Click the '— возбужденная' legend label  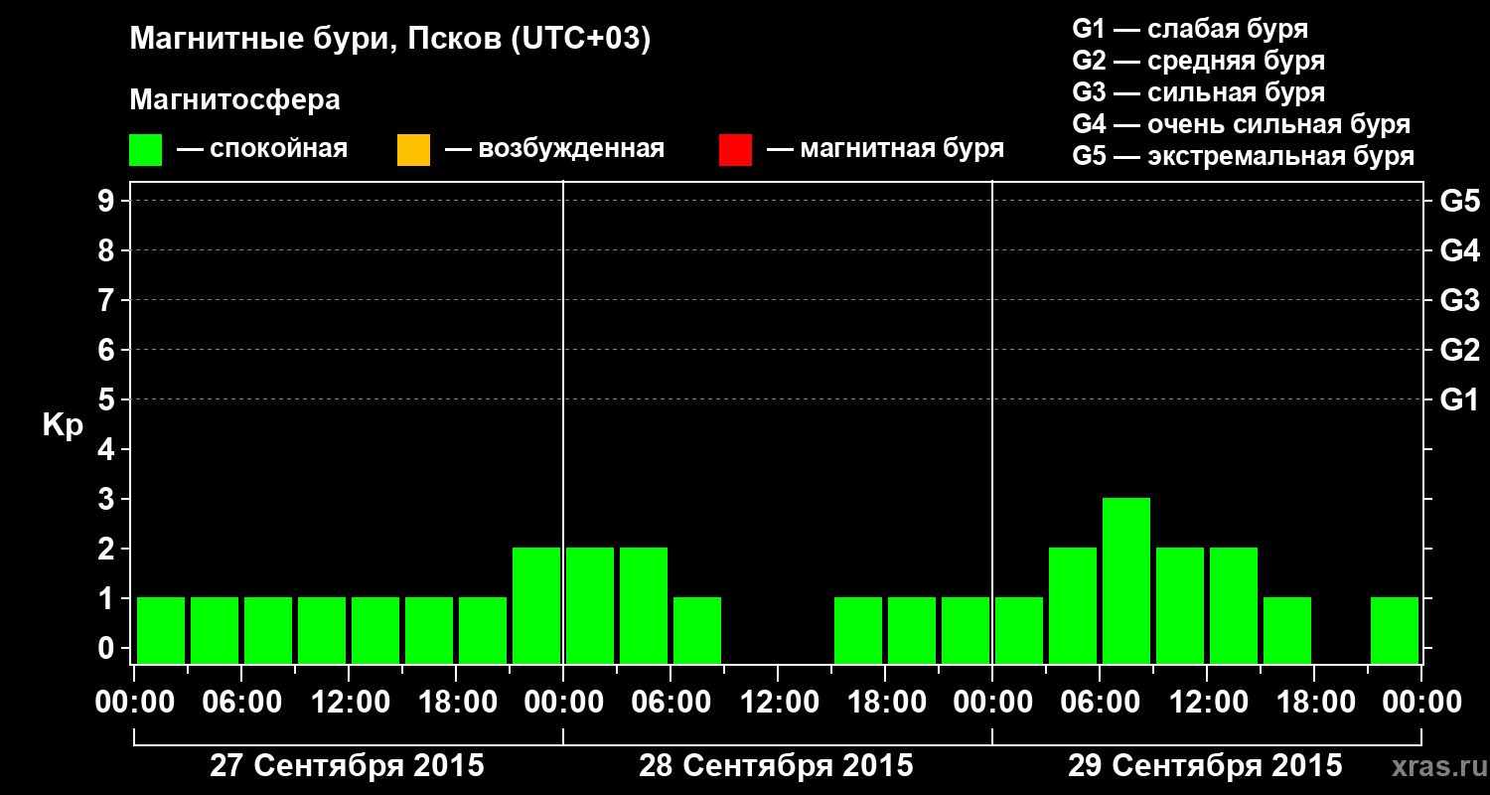554,149
